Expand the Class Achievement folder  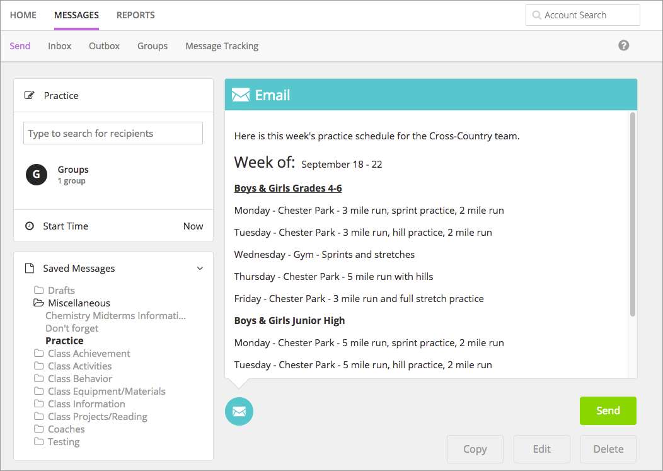[89, 353]
